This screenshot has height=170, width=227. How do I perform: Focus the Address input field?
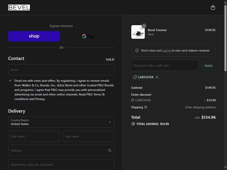[61, 150]
